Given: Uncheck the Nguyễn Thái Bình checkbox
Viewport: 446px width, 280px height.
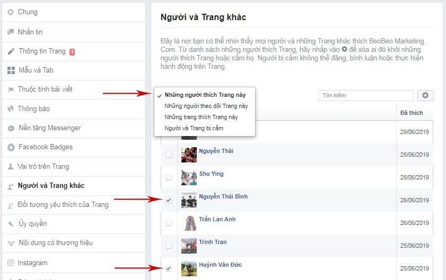Looking at the screenshot, I should click(x=169, y=200).
